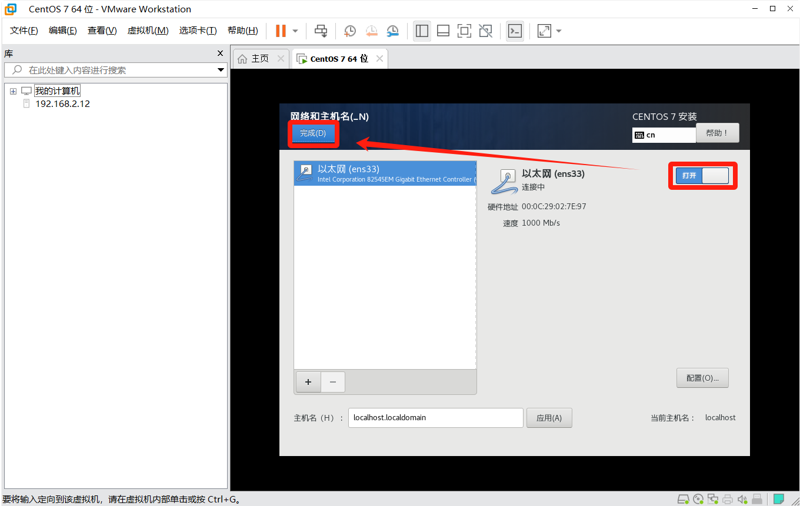Expand the My Computer tree node

13,91
